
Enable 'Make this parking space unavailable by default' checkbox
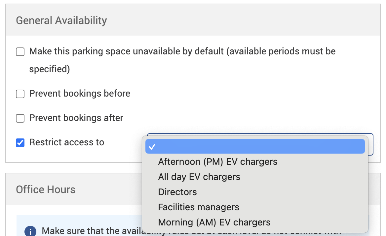click(20, 52)
